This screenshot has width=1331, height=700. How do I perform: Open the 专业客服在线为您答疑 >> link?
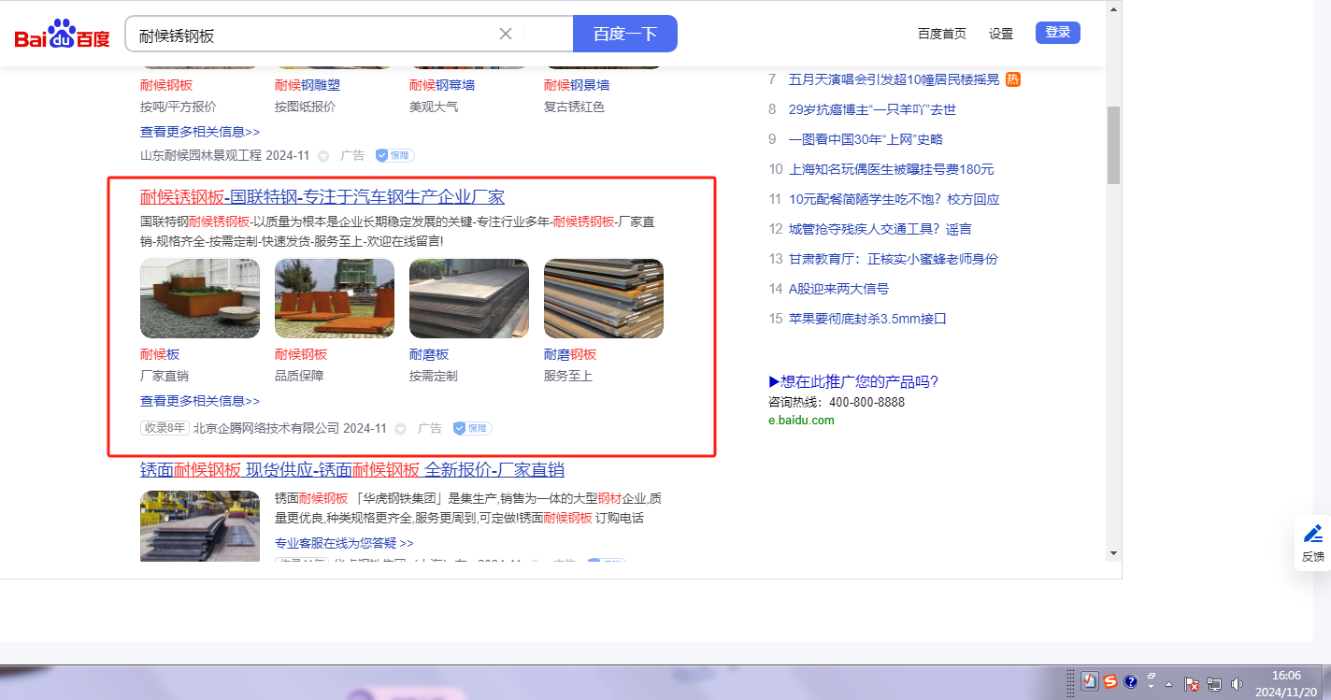pos(344,543)
